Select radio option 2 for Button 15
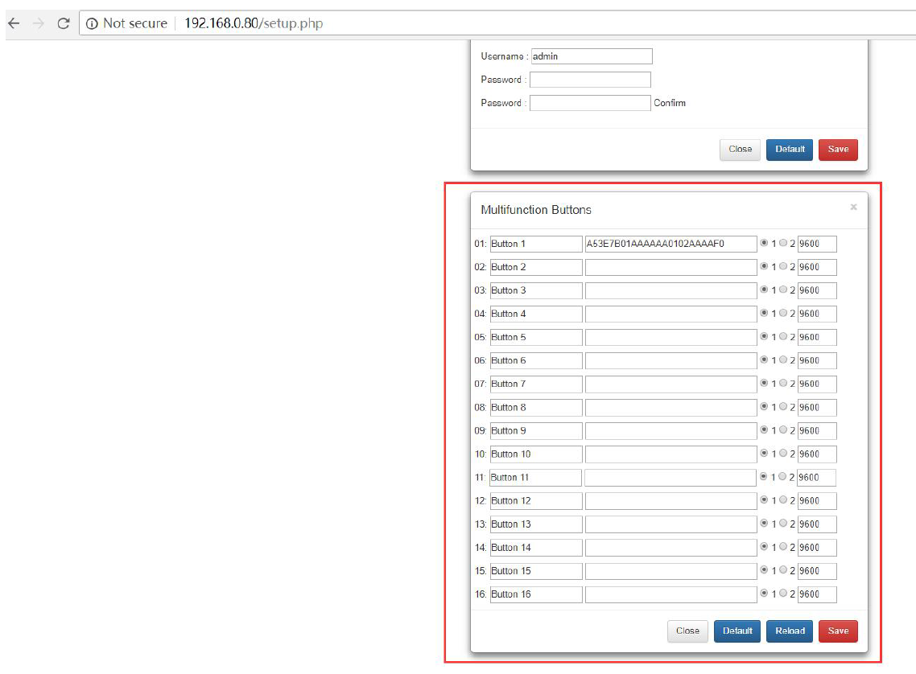Screen dimensions: 916x674 click(x=783, y=569)
